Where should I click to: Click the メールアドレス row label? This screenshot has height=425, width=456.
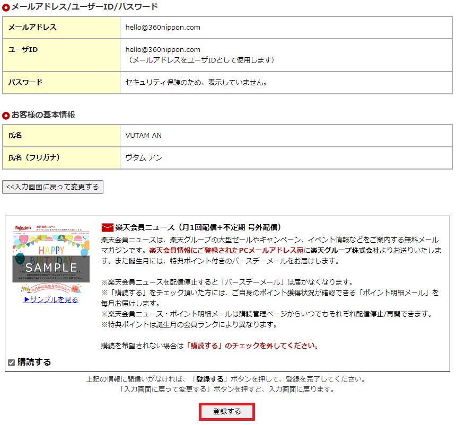coord(32,28)
